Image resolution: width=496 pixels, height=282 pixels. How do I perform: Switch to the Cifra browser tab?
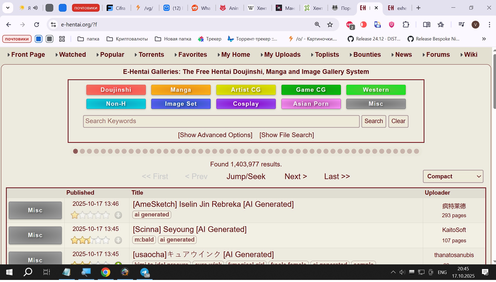coord(116,8)
